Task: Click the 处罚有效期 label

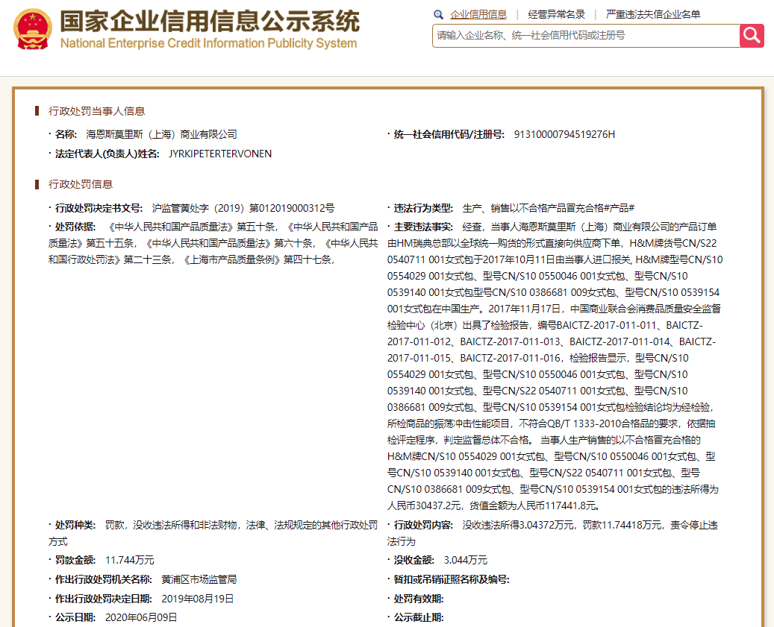Action: 419,599
